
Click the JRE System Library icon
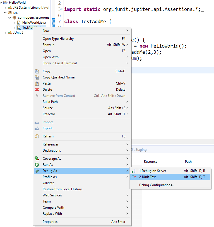[10, 8]
